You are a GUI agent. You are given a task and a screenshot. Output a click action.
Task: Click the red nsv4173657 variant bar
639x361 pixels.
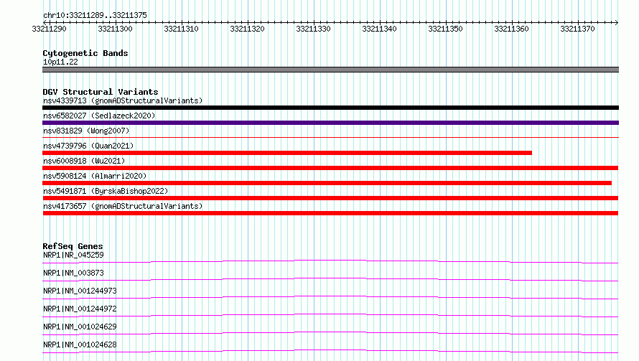[x=330, y=213]
